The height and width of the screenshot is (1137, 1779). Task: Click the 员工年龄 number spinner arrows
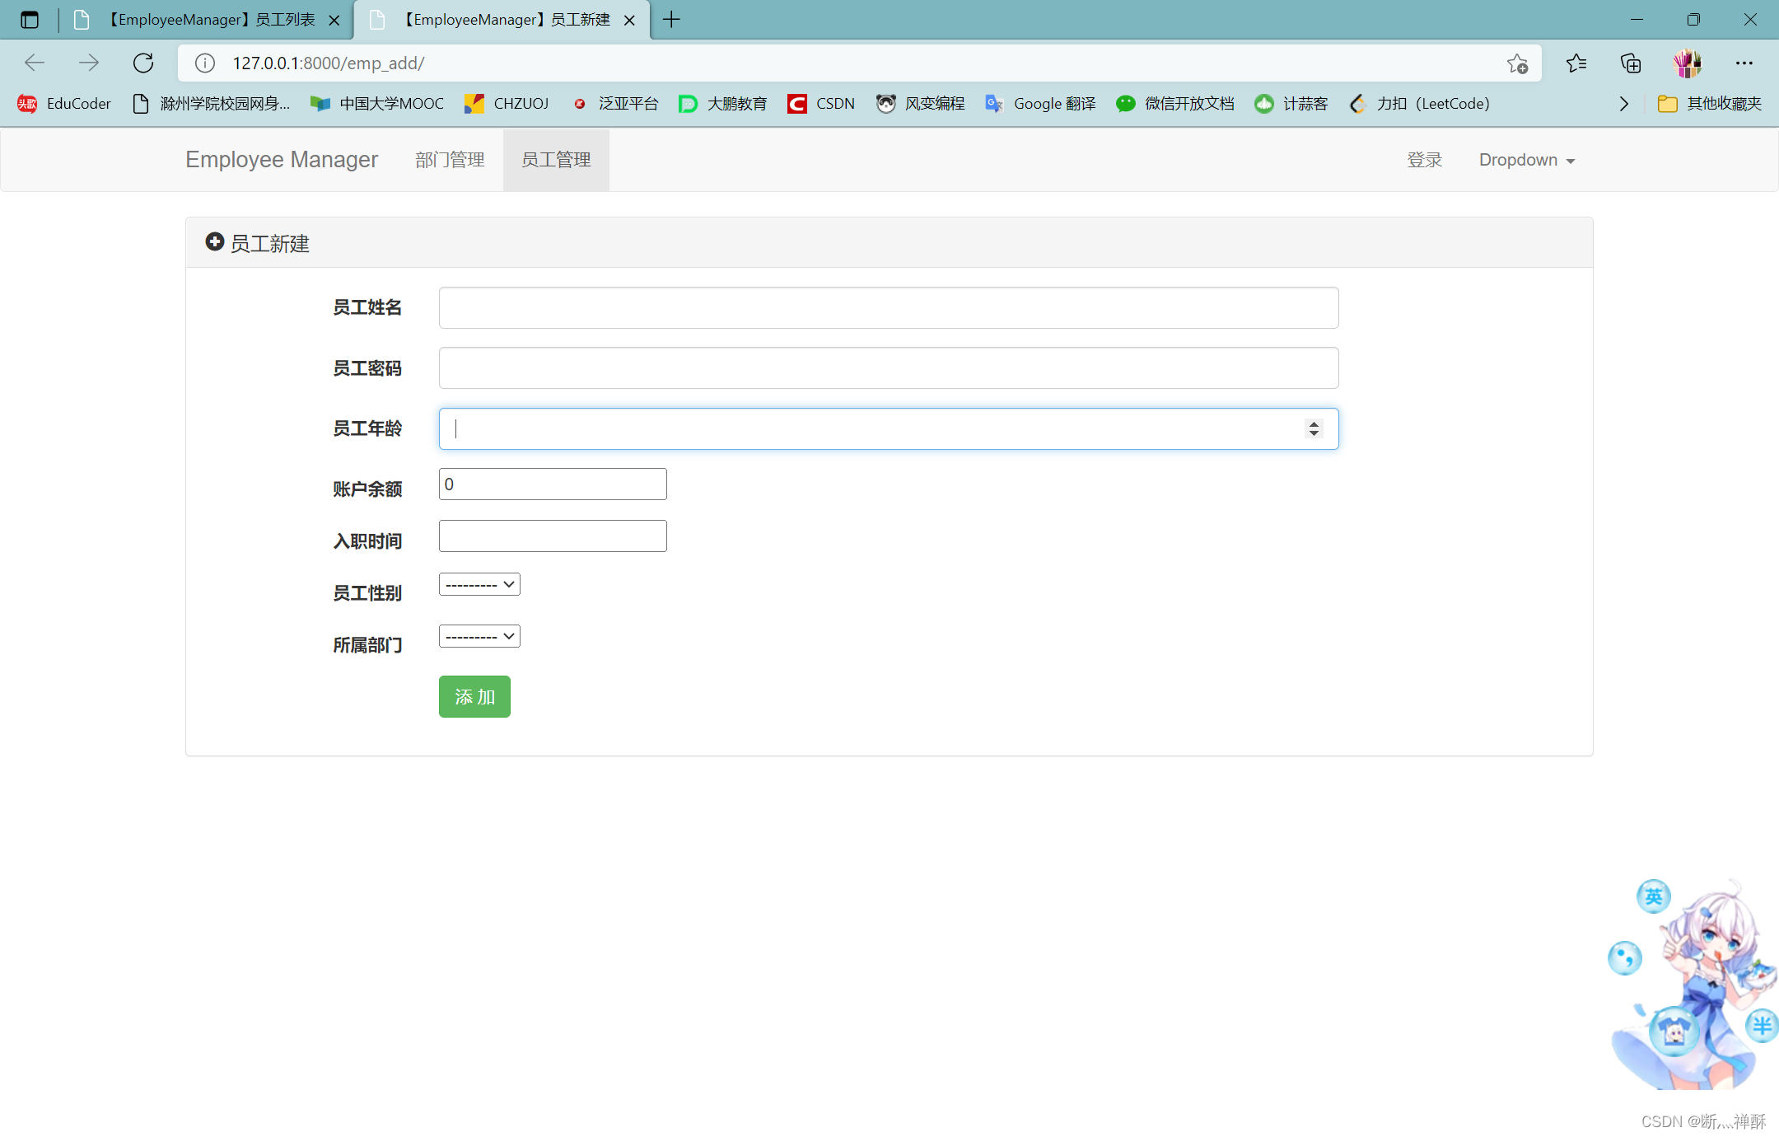click(x=1314, y=428)
